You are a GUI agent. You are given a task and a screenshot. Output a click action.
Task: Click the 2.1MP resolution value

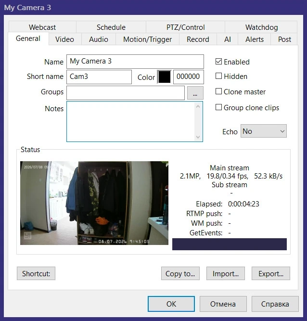pyautogui.click(x=190, y=176)
